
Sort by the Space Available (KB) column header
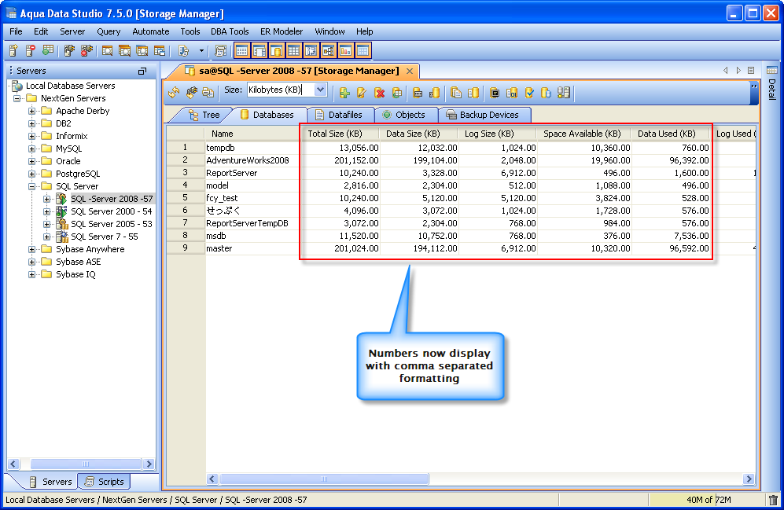[x=583, y=134]
